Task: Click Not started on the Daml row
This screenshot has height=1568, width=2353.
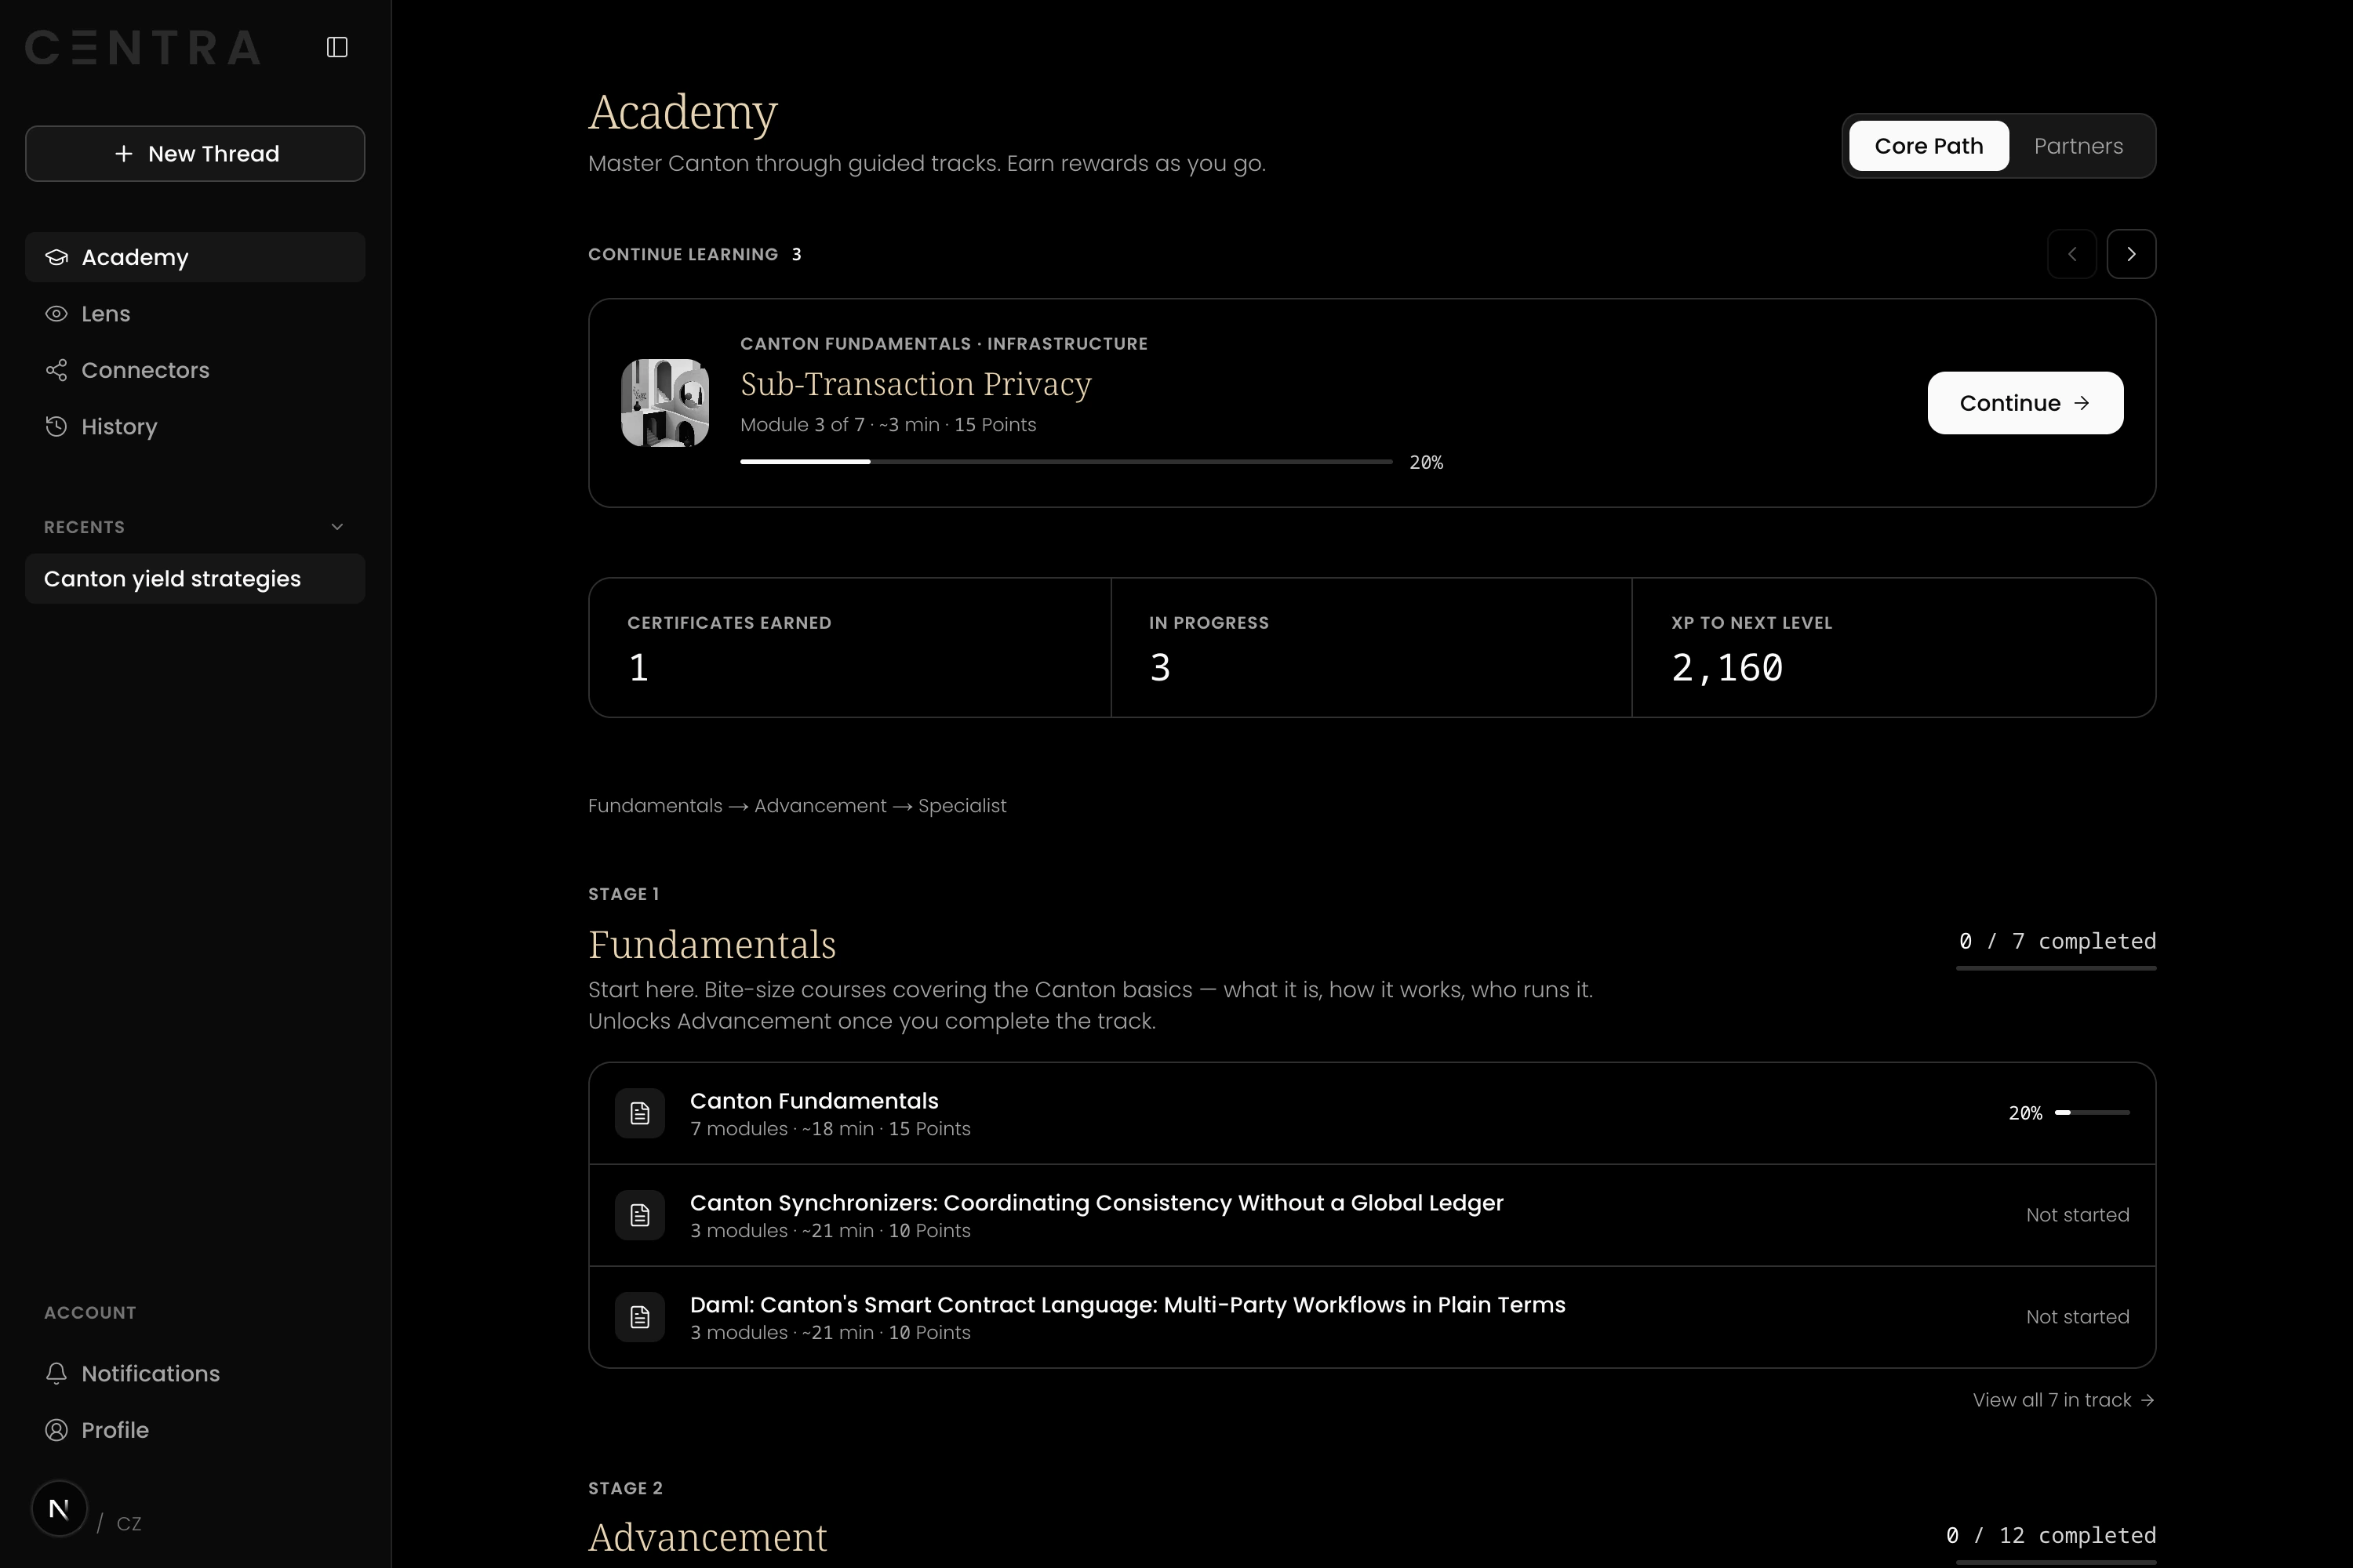Action: click(2078, 1317)
